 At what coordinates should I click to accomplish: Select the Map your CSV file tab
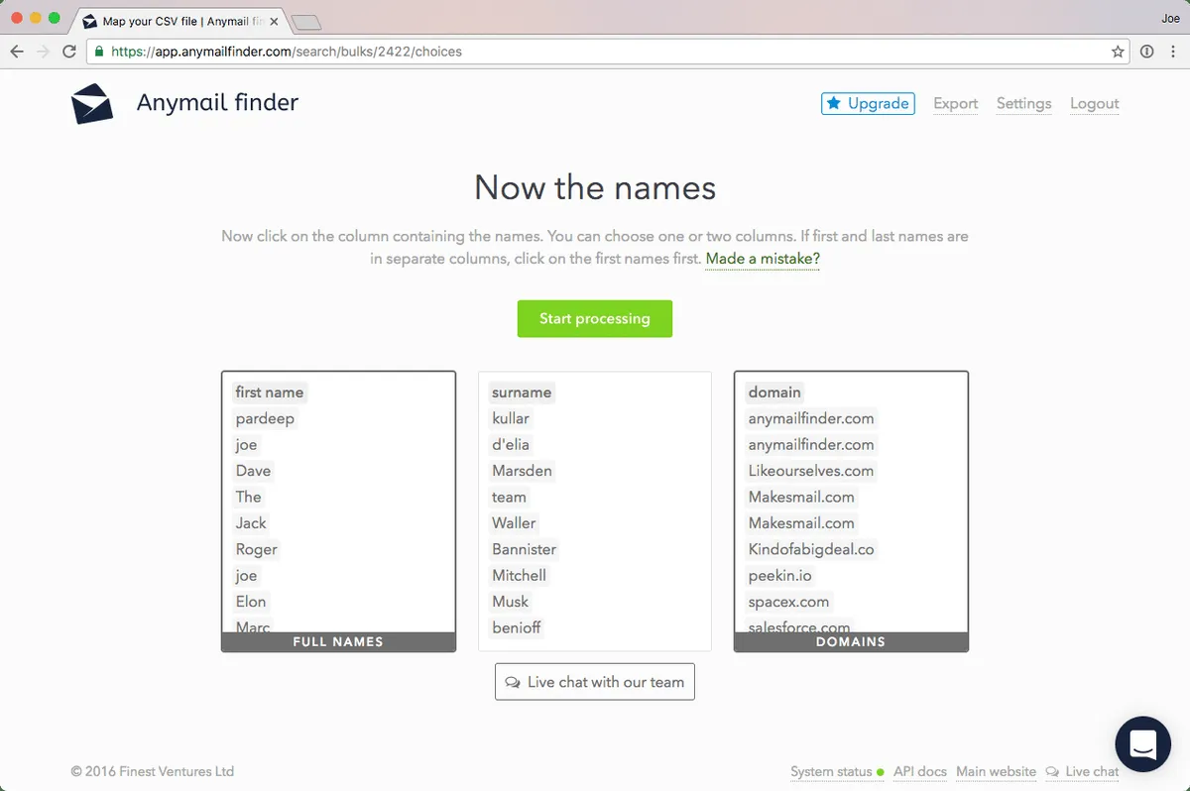(180, 21)
